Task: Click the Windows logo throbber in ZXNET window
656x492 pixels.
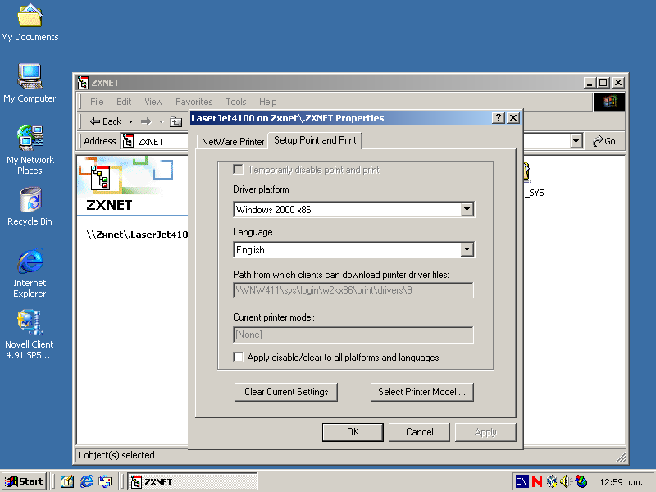Action: click(x=608, y=102)
